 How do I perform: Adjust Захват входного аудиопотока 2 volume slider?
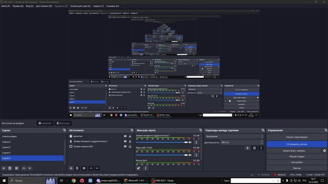162,142
